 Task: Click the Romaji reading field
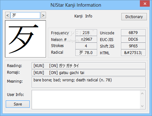[88, 73]
